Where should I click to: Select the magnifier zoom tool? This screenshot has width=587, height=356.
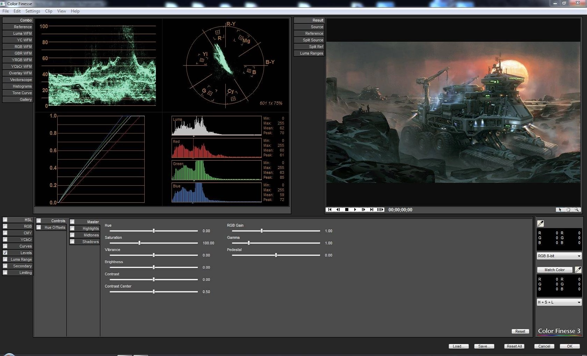click(x=577, y=209)
